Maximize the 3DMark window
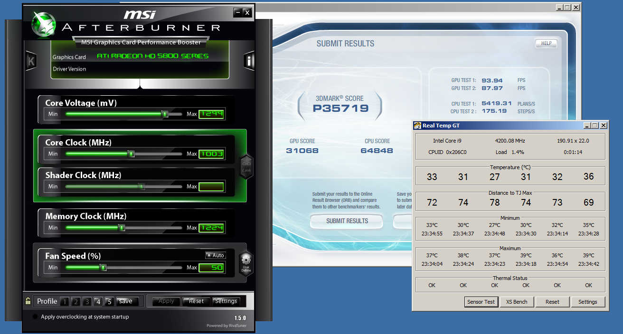Image resolution: width=623 pixels, height=334 pixels. pyautogui.click(x=567, y=8)
